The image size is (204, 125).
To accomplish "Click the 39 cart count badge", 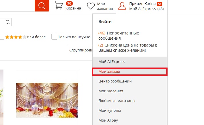I will (69, 3).
